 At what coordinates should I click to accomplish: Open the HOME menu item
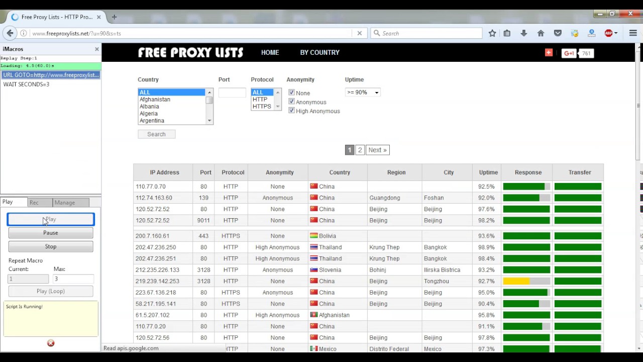click(x=270, y=52)
